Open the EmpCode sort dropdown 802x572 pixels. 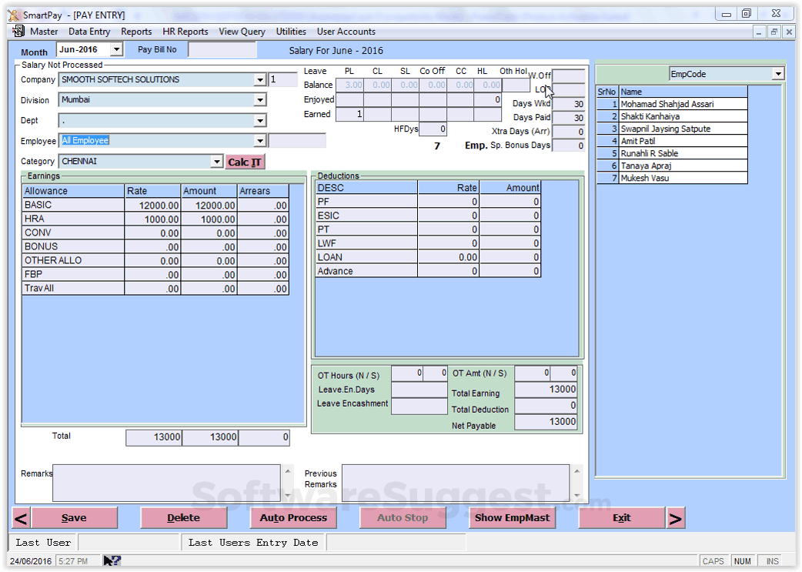778,74
